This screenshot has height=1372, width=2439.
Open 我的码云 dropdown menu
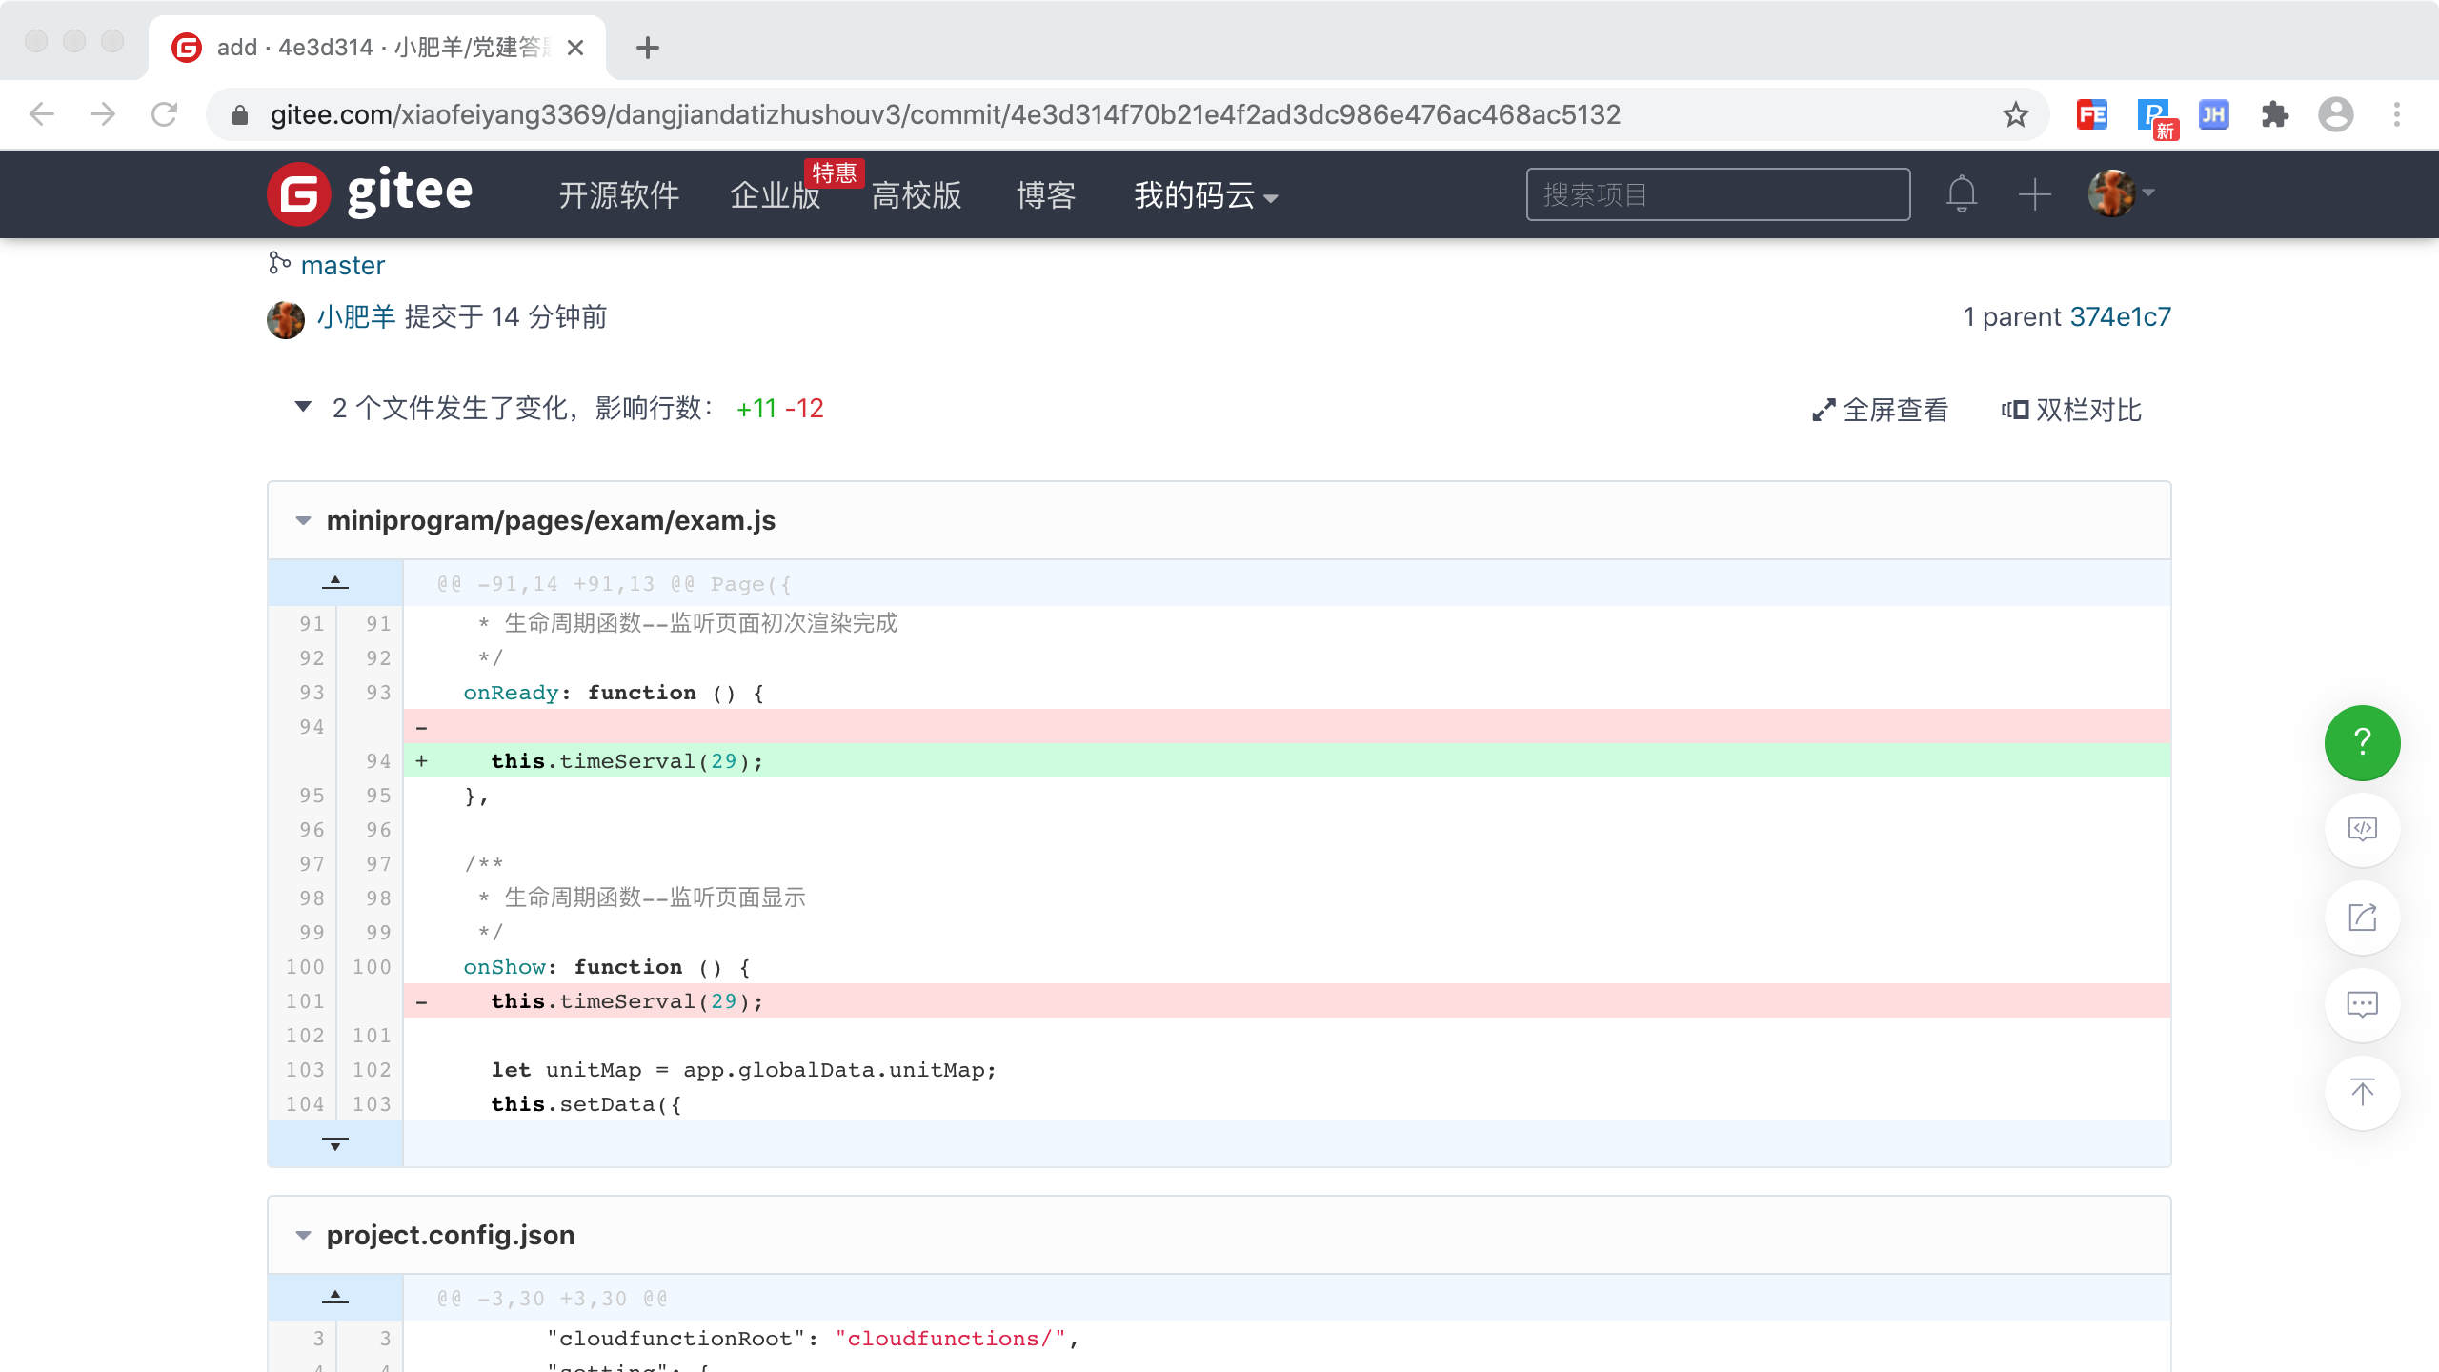(x=1204, y=195)
